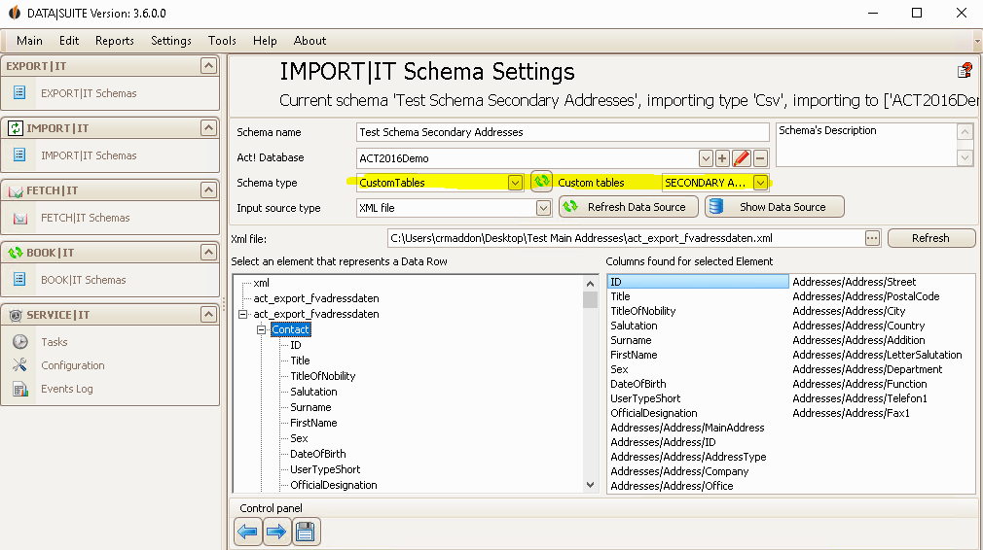The image size is (983, 550).
Task: Click the edit database pencil icon
Action: point(741,158)
